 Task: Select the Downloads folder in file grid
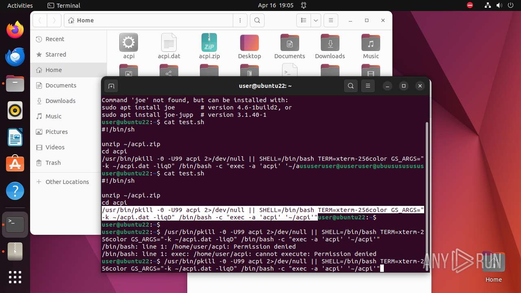coord(330,46)
